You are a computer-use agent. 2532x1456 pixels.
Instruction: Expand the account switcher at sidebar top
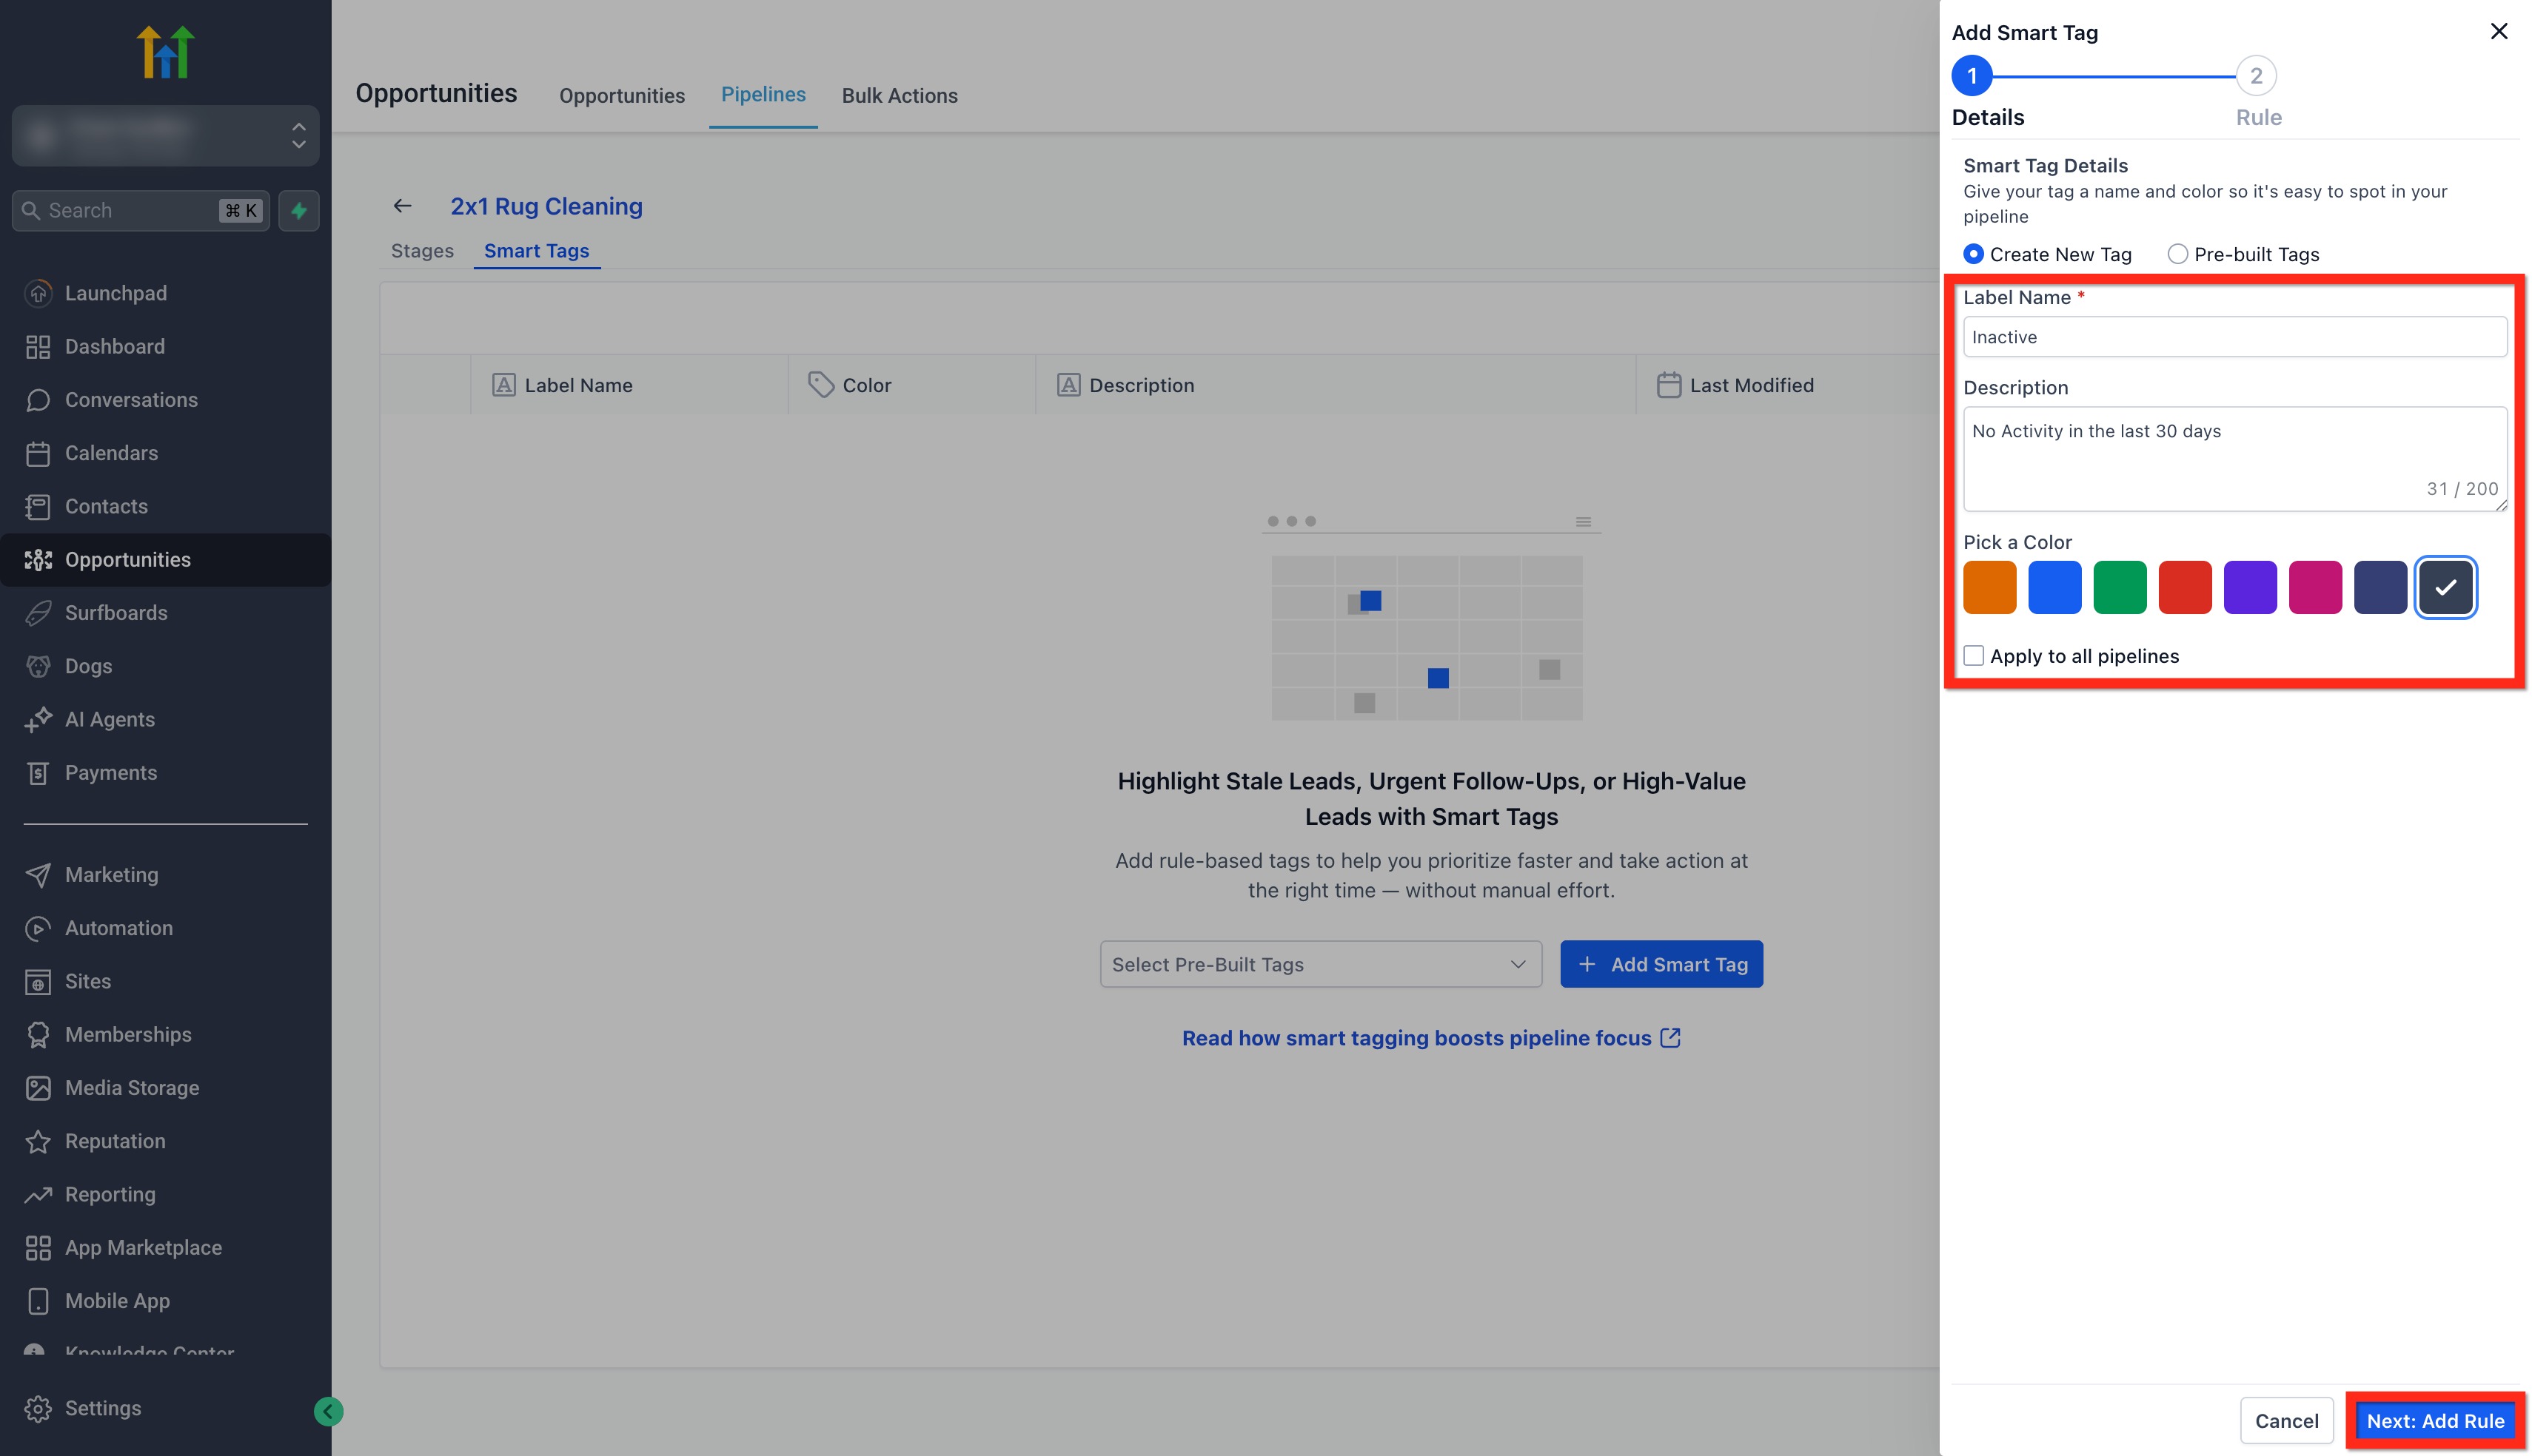point(165,135)
